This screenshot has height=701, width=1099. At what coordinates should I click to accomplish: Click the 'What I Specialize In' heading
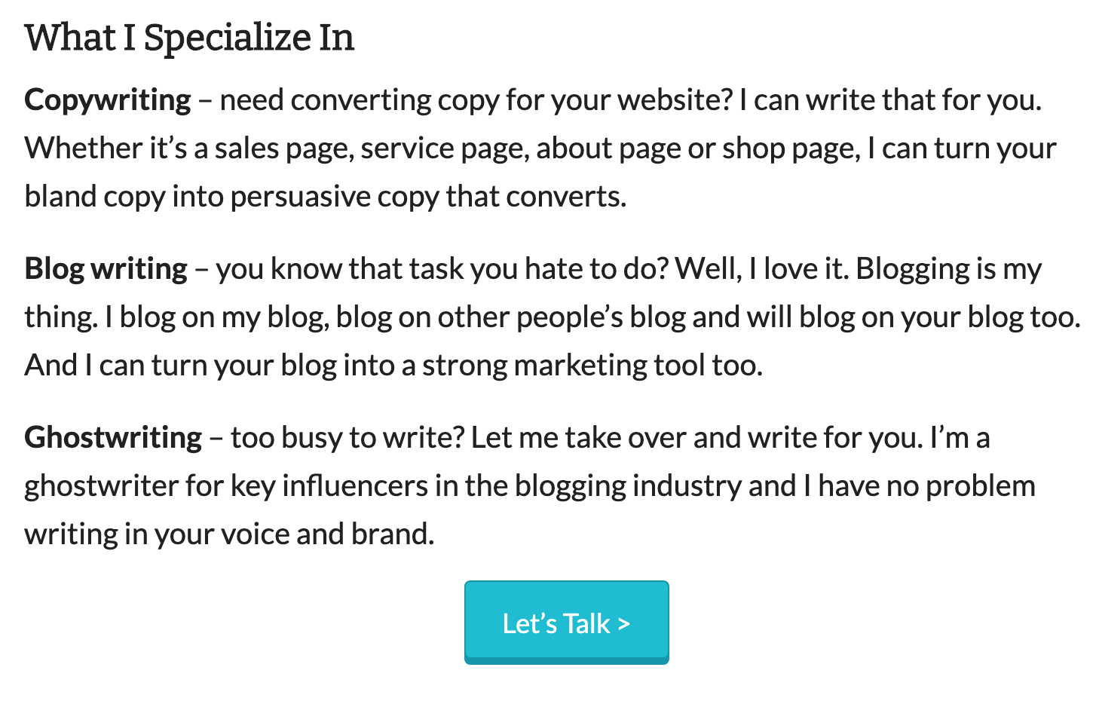(x=189, y=38)
